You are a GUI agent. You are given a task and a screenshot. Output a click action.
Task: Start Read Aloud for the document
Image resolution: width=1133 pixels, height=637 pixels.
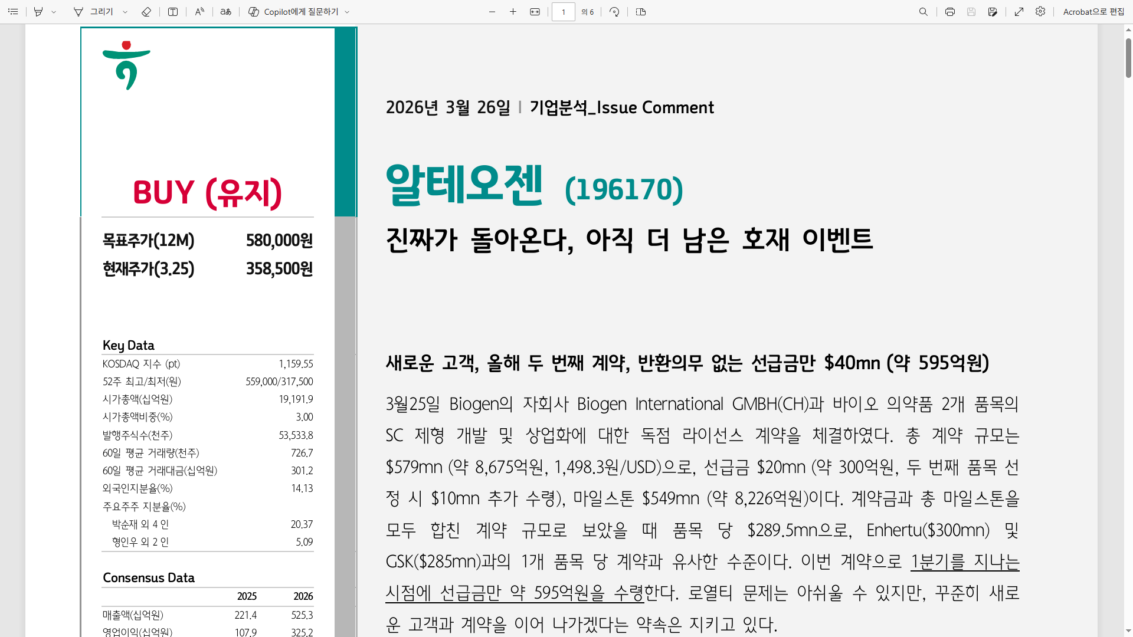pos(199,11)
